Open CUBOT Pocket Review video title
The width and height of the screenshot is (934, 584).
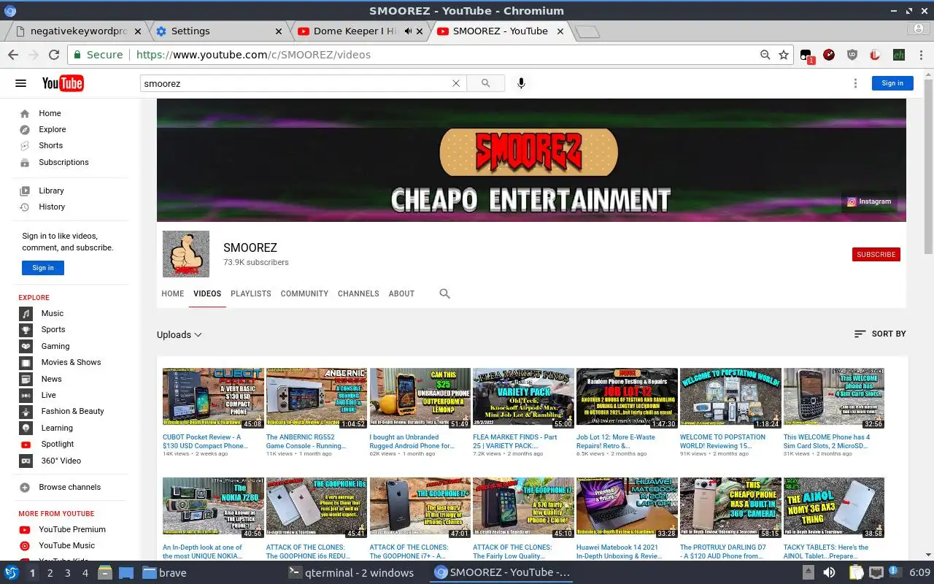tap(205, 441)
